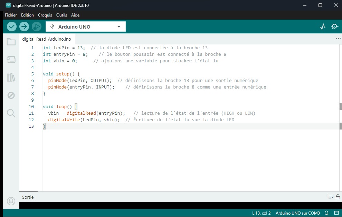Open the Serial Plotter waveform icon

coord(323,27)
